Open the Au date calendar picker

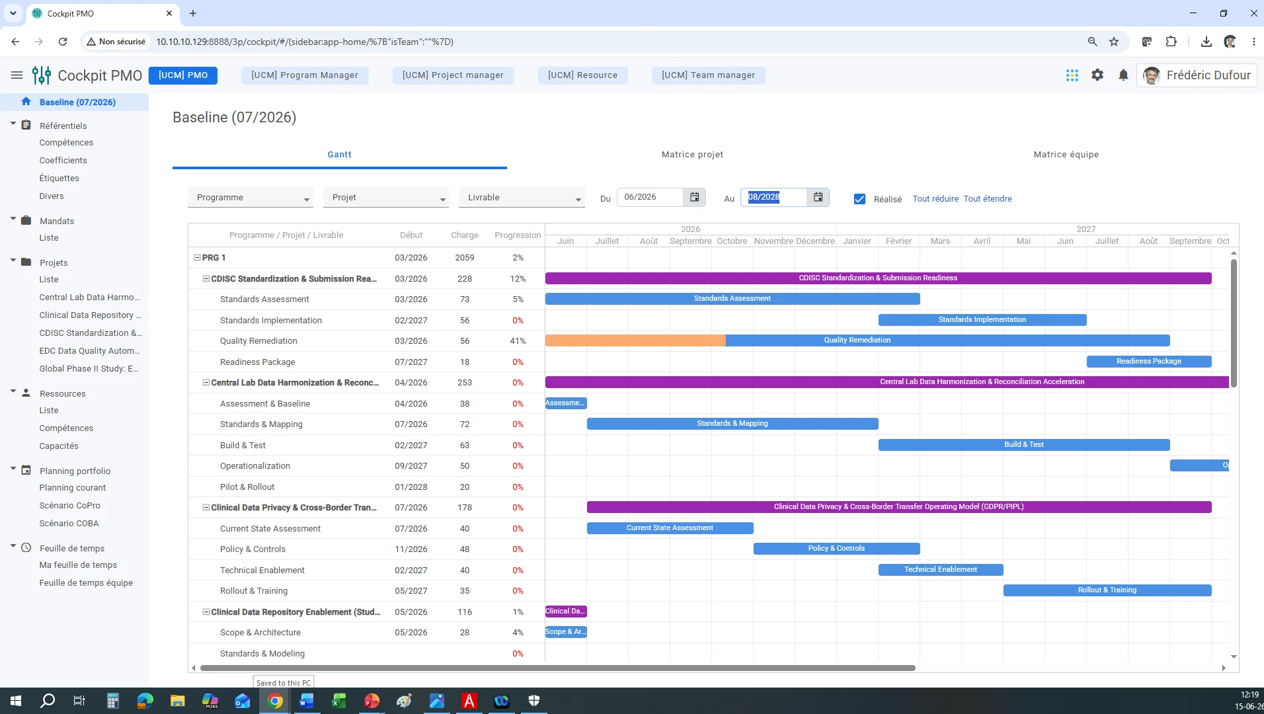pyautogui.click(x=818, y=197)
